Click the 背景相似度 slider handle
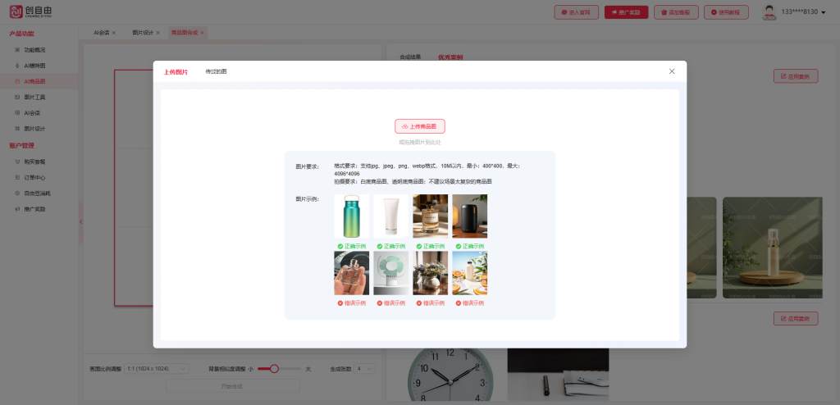This screenshot has height=405, width=840. tap(275, 369)
